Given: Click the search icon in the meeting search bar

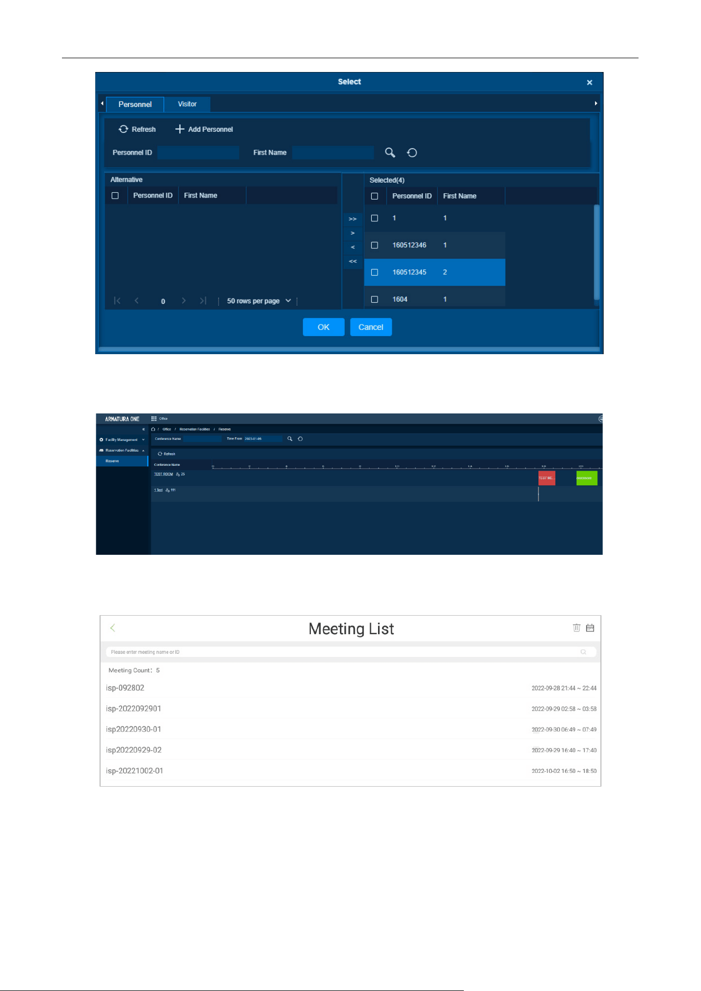Looking at the screenshot, I should (583, 652).
